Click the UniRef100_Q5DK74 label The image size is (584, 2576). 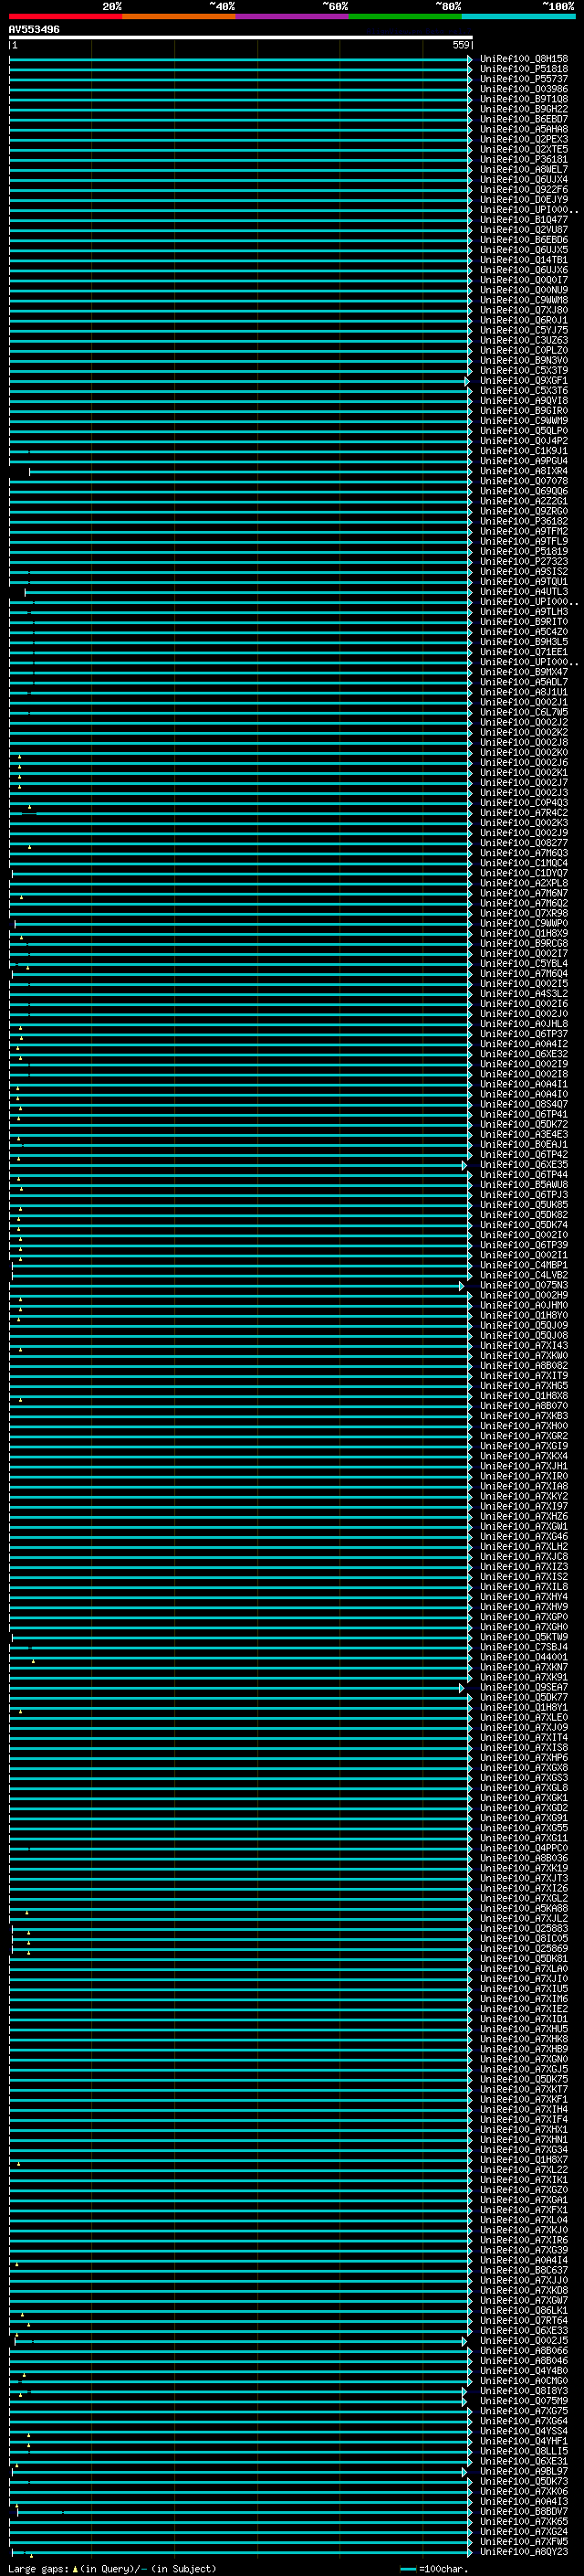click(x=523, y=1225)
